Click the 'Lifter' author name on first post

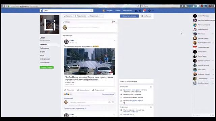(x=72, y=40)
